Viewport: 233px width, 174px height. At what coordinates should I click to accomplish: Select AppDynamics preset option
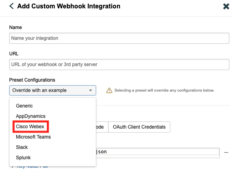tap(31, 116)
